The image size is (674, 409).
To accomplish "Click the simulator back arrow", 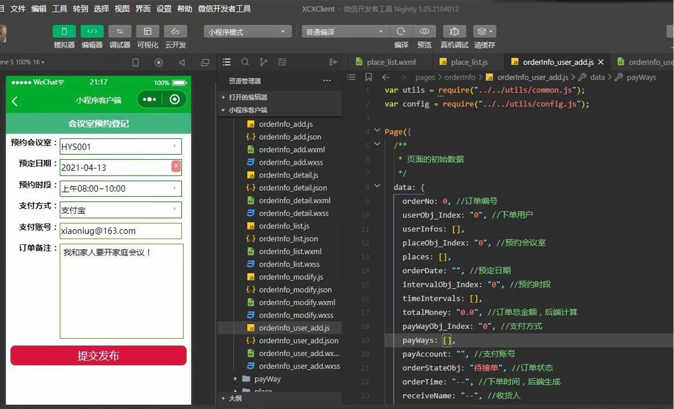I will (15, 101).
